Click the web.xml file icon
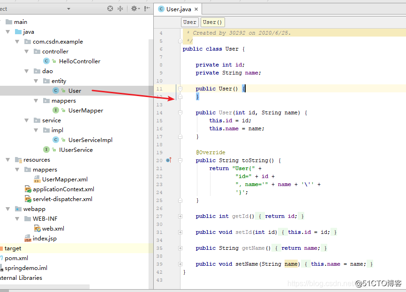Image resolution: width=406 pixels, height=292 pixels. coord(38,229)
